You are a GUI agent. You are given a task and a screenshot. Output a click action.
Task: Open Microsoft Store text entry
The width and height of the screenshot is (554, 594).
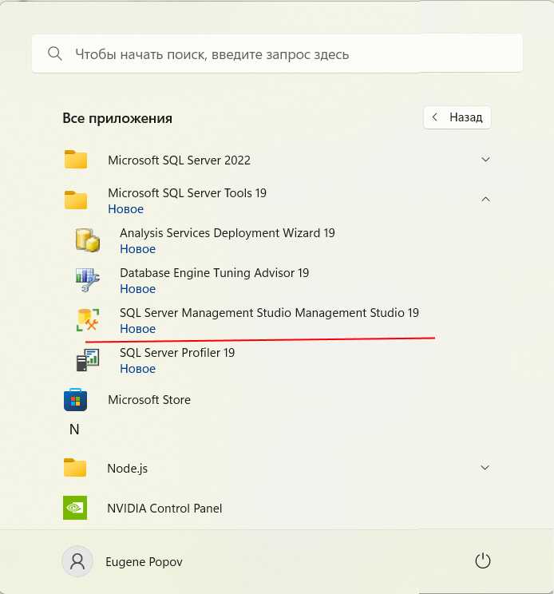click(149, 400)
